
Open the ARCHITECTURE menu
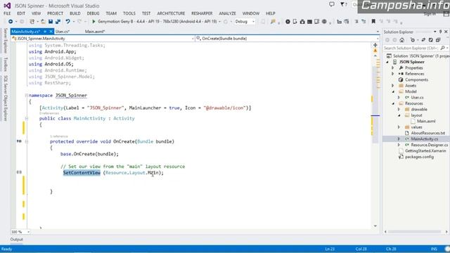(x=171, y=13)
